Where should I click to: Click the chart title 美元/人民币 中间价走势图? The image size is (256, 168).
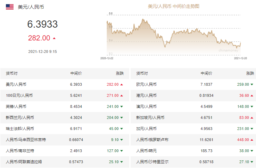(174, 6)
